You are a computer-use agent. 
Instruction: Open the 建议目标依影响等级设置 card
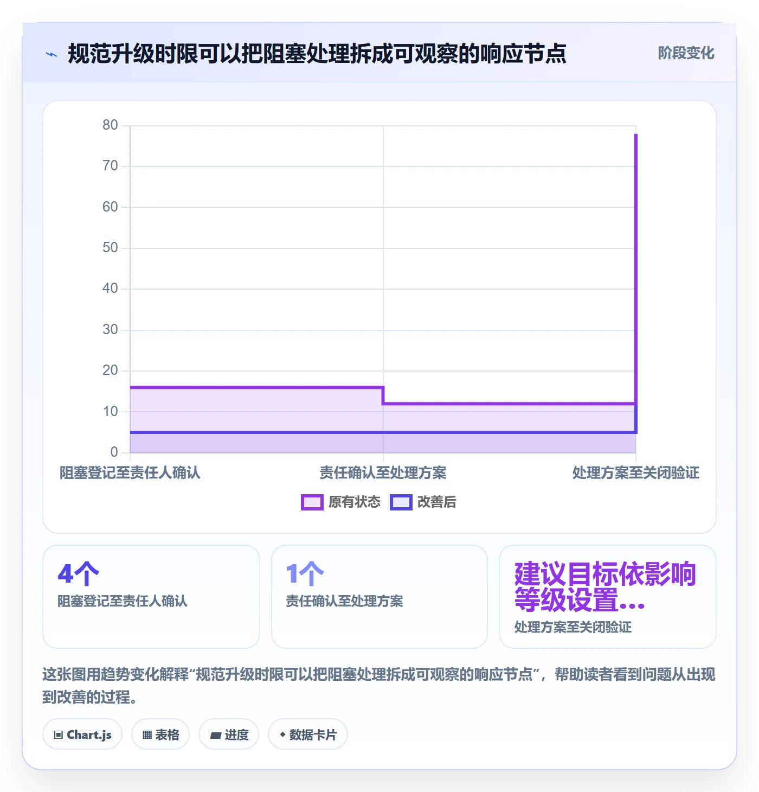608,597
